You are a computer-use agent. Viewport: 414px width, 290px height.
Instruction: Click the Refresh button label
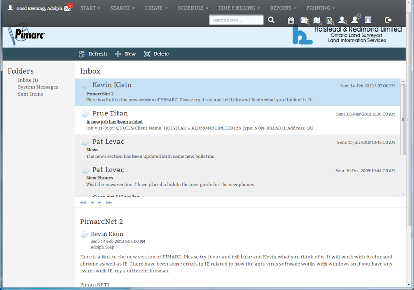(98, 54)
